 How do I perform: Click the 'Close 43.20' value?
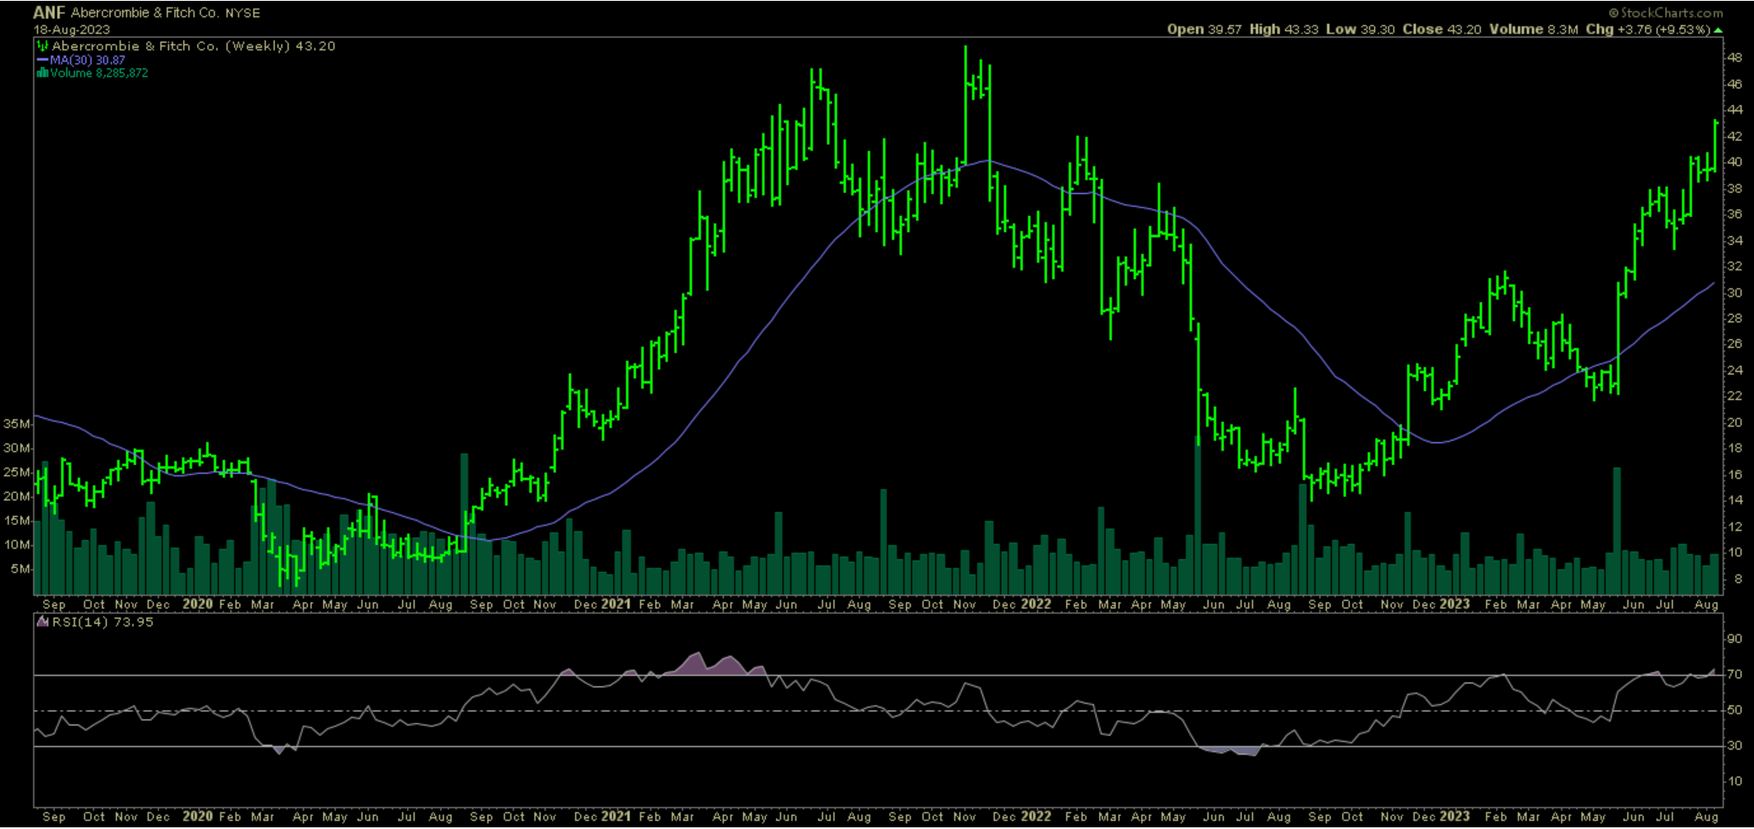point(1442,30)
